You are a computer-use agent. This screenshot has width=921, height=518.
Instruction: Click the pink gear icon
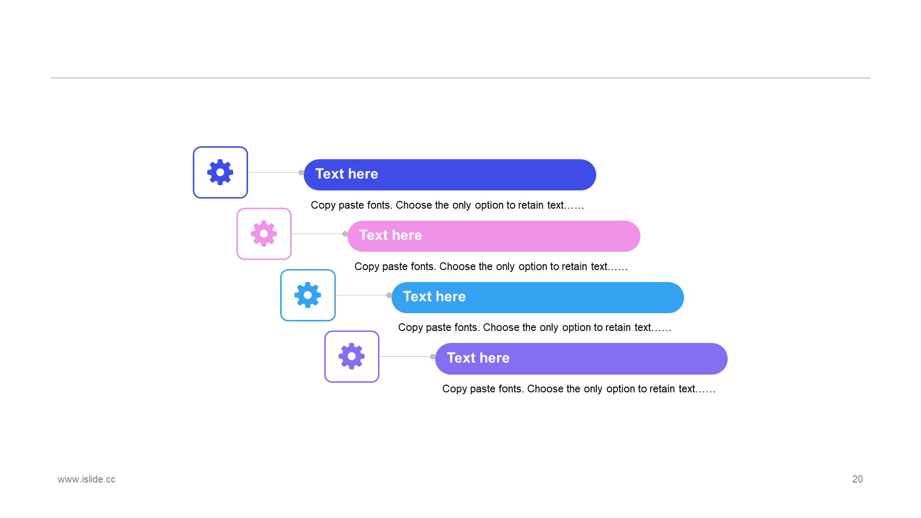pyautogui.click(x=264, y=234)
